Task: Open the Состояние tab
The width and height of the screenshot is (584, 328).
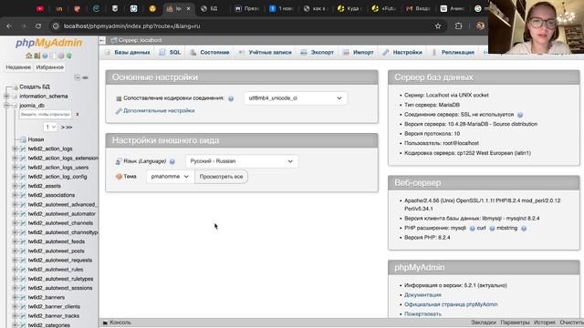Action: pyautogui.click(x=210, y=53)
